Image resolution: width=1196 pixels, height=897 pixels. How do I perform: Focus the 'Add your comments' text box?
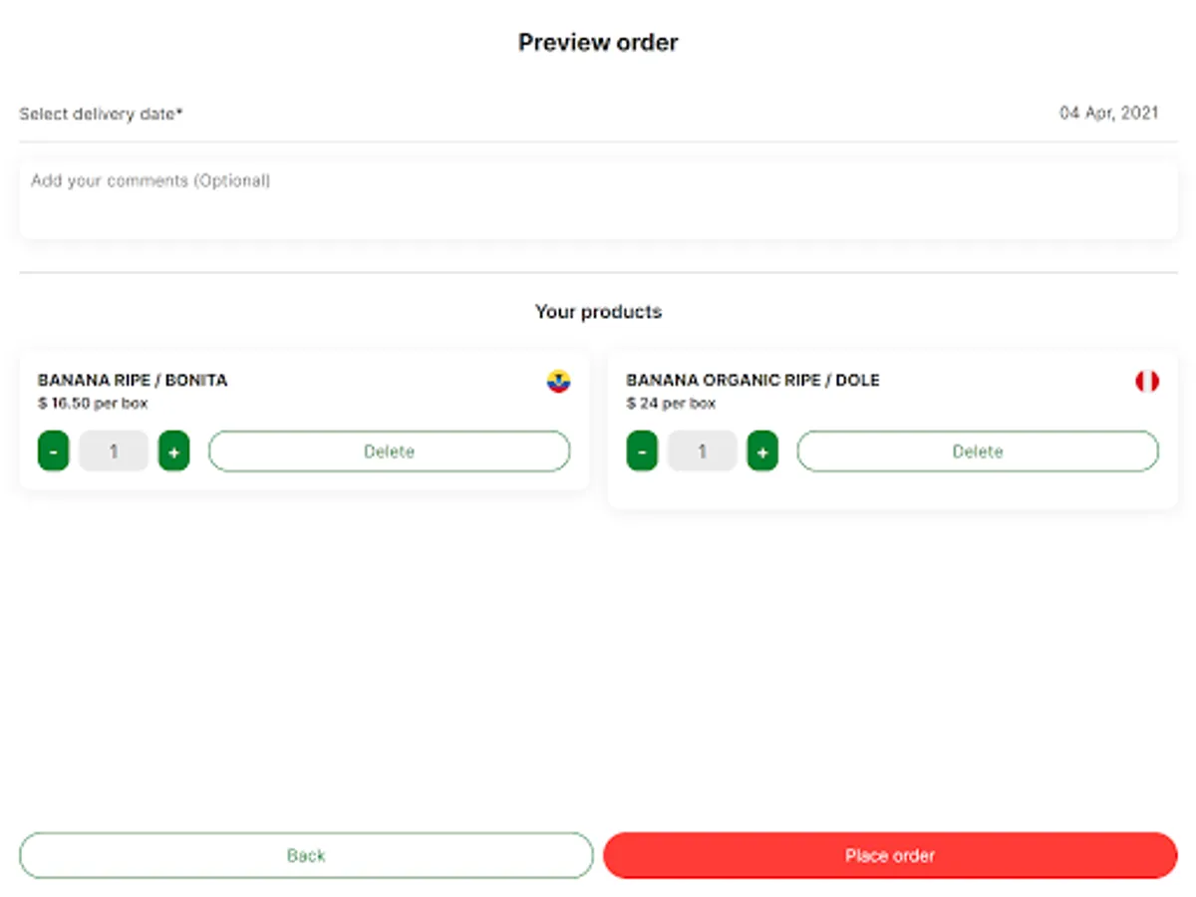pos(598,200)
